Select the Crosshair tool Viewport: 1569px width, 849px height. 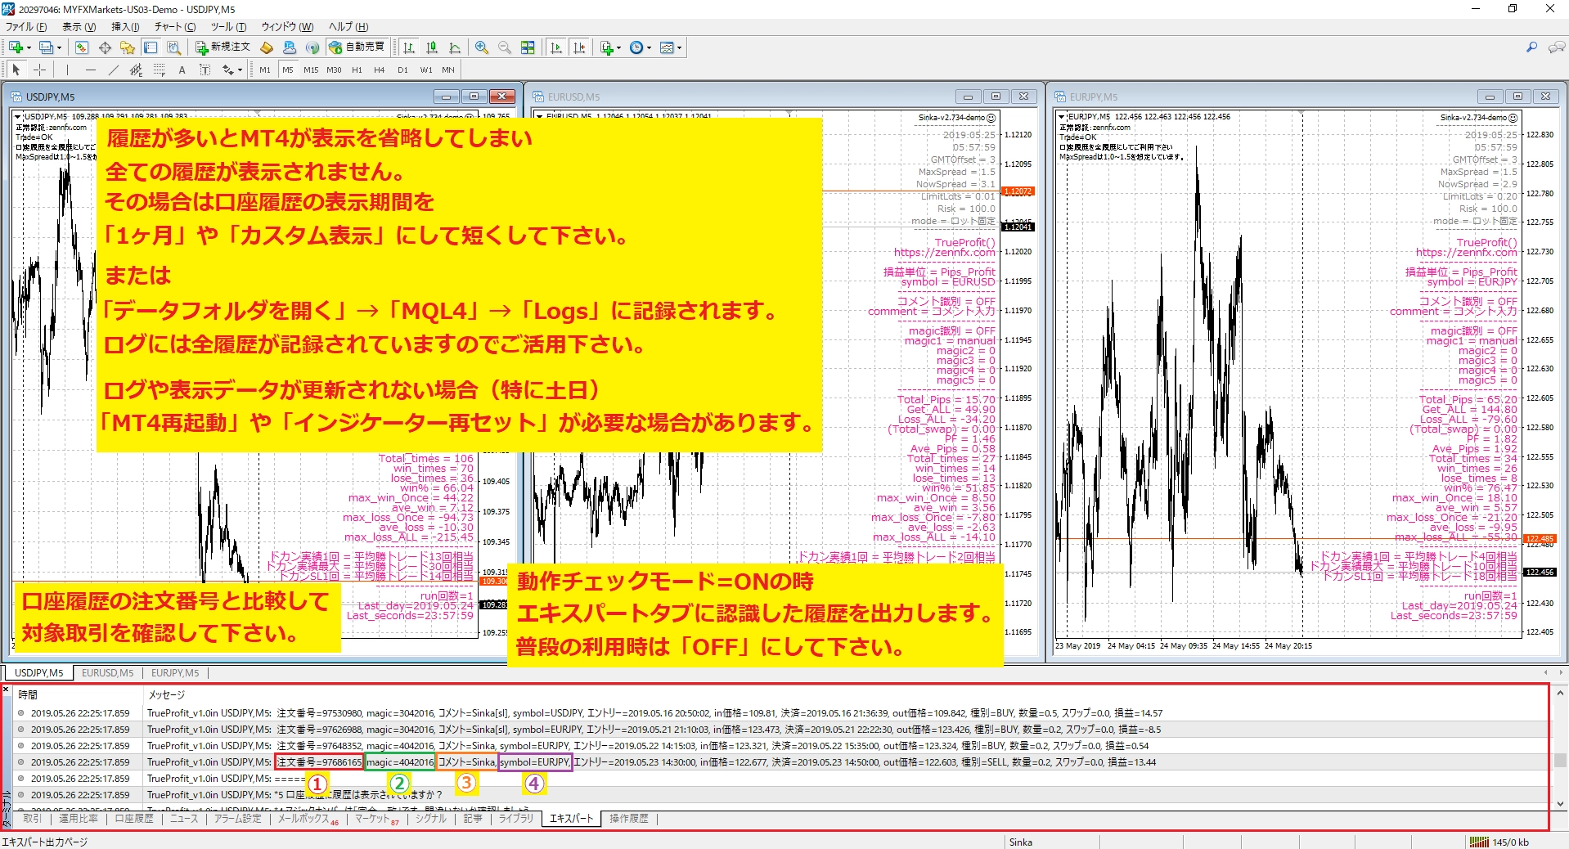[39, 70]
